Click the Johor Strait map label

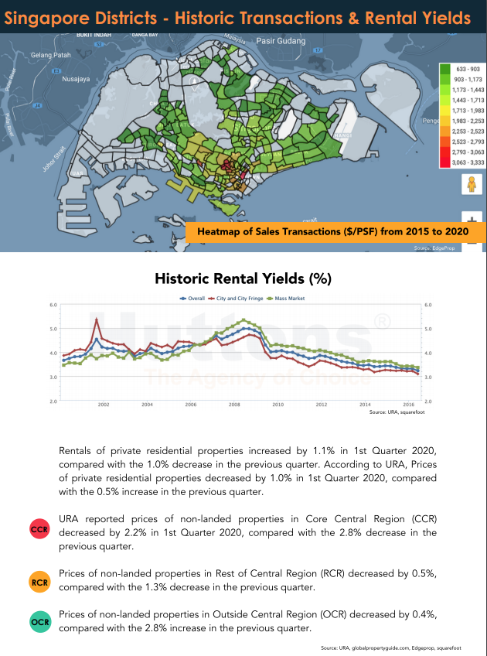click(x=54, y=159)
